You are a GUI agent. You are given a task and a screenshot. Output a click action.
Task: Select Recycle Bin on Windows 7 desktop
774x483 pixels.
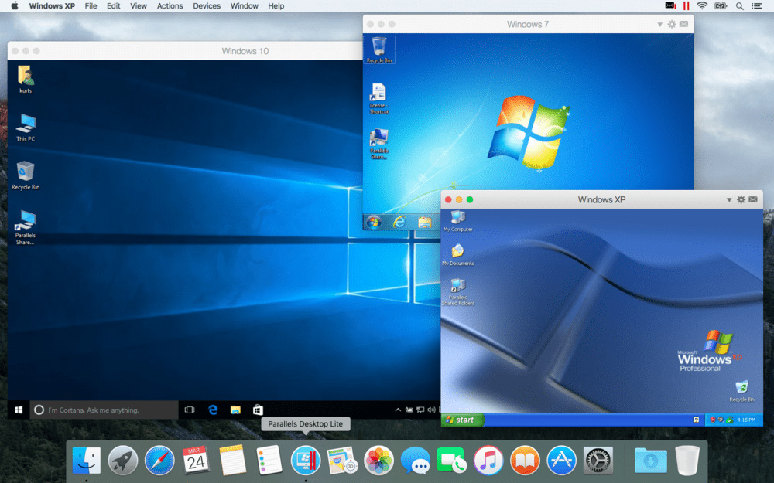379,49
